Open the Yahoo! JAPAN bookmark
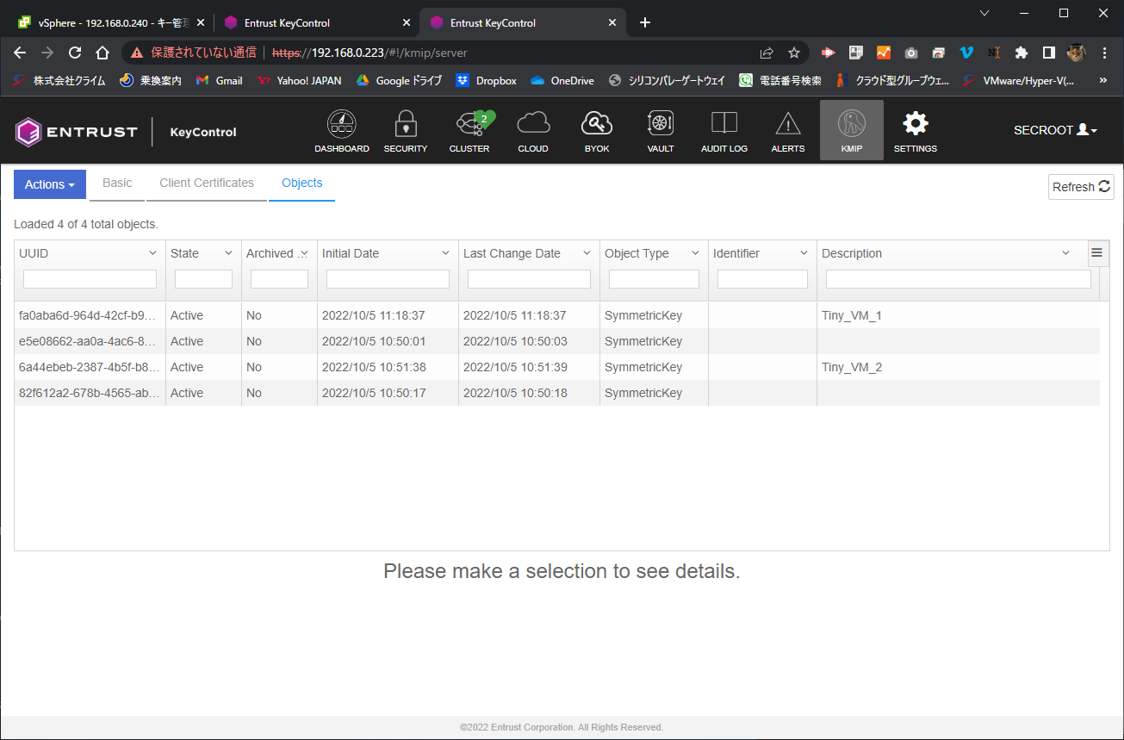Screen dimensions: 1124x740 click(x=300, y=80)
